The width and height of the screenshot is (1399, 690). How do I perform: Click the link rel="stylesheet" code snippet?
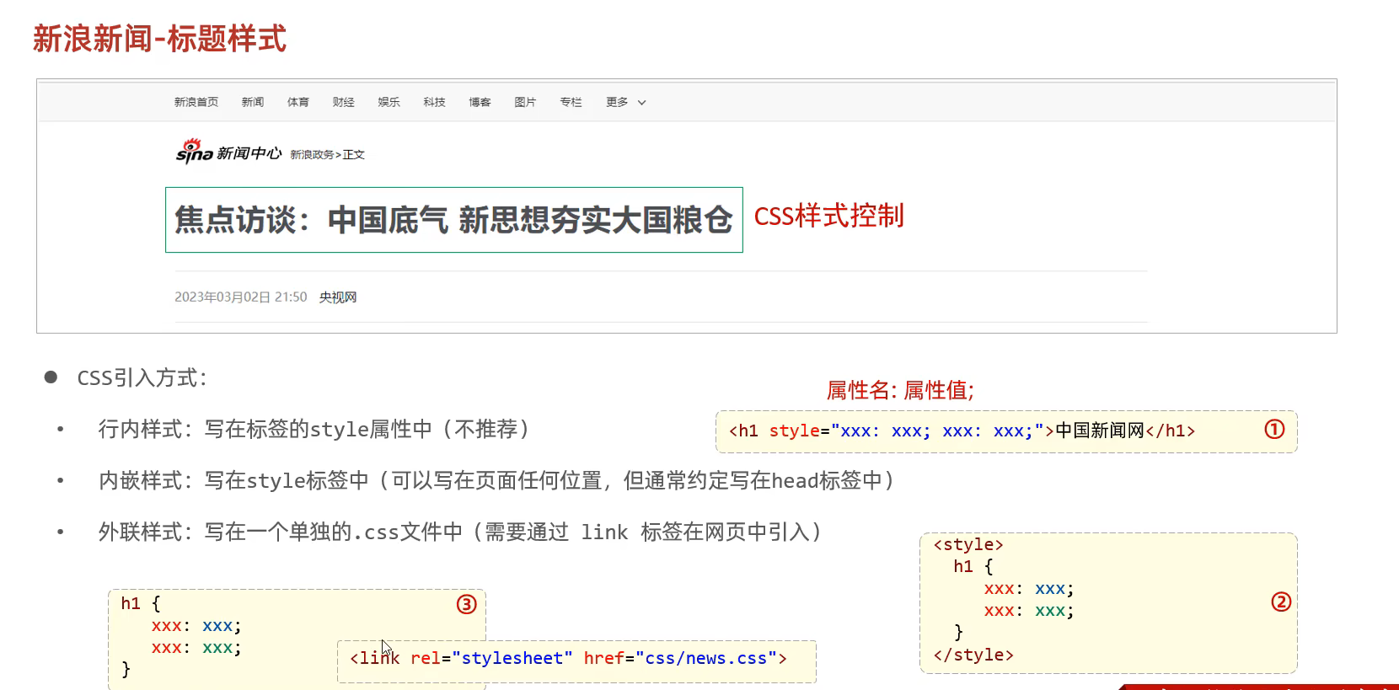click(x=569, y=658)
